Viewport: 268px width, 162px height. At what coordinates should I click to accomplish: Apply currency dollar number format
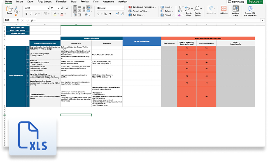pyautogui.click(x=98, y=14)
